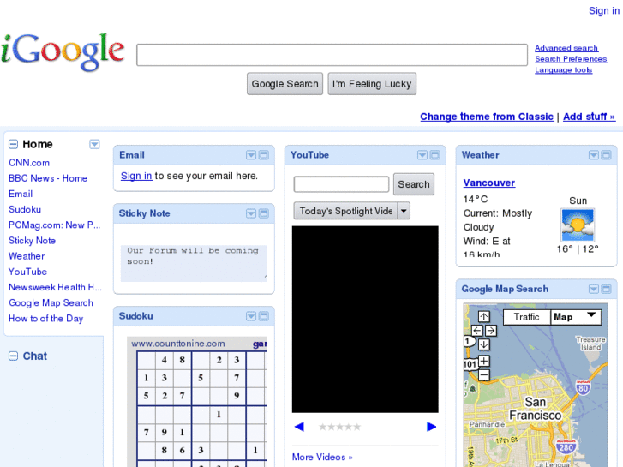Go to the previous YouTube video
623x467 pixels.
click(299, 427)
